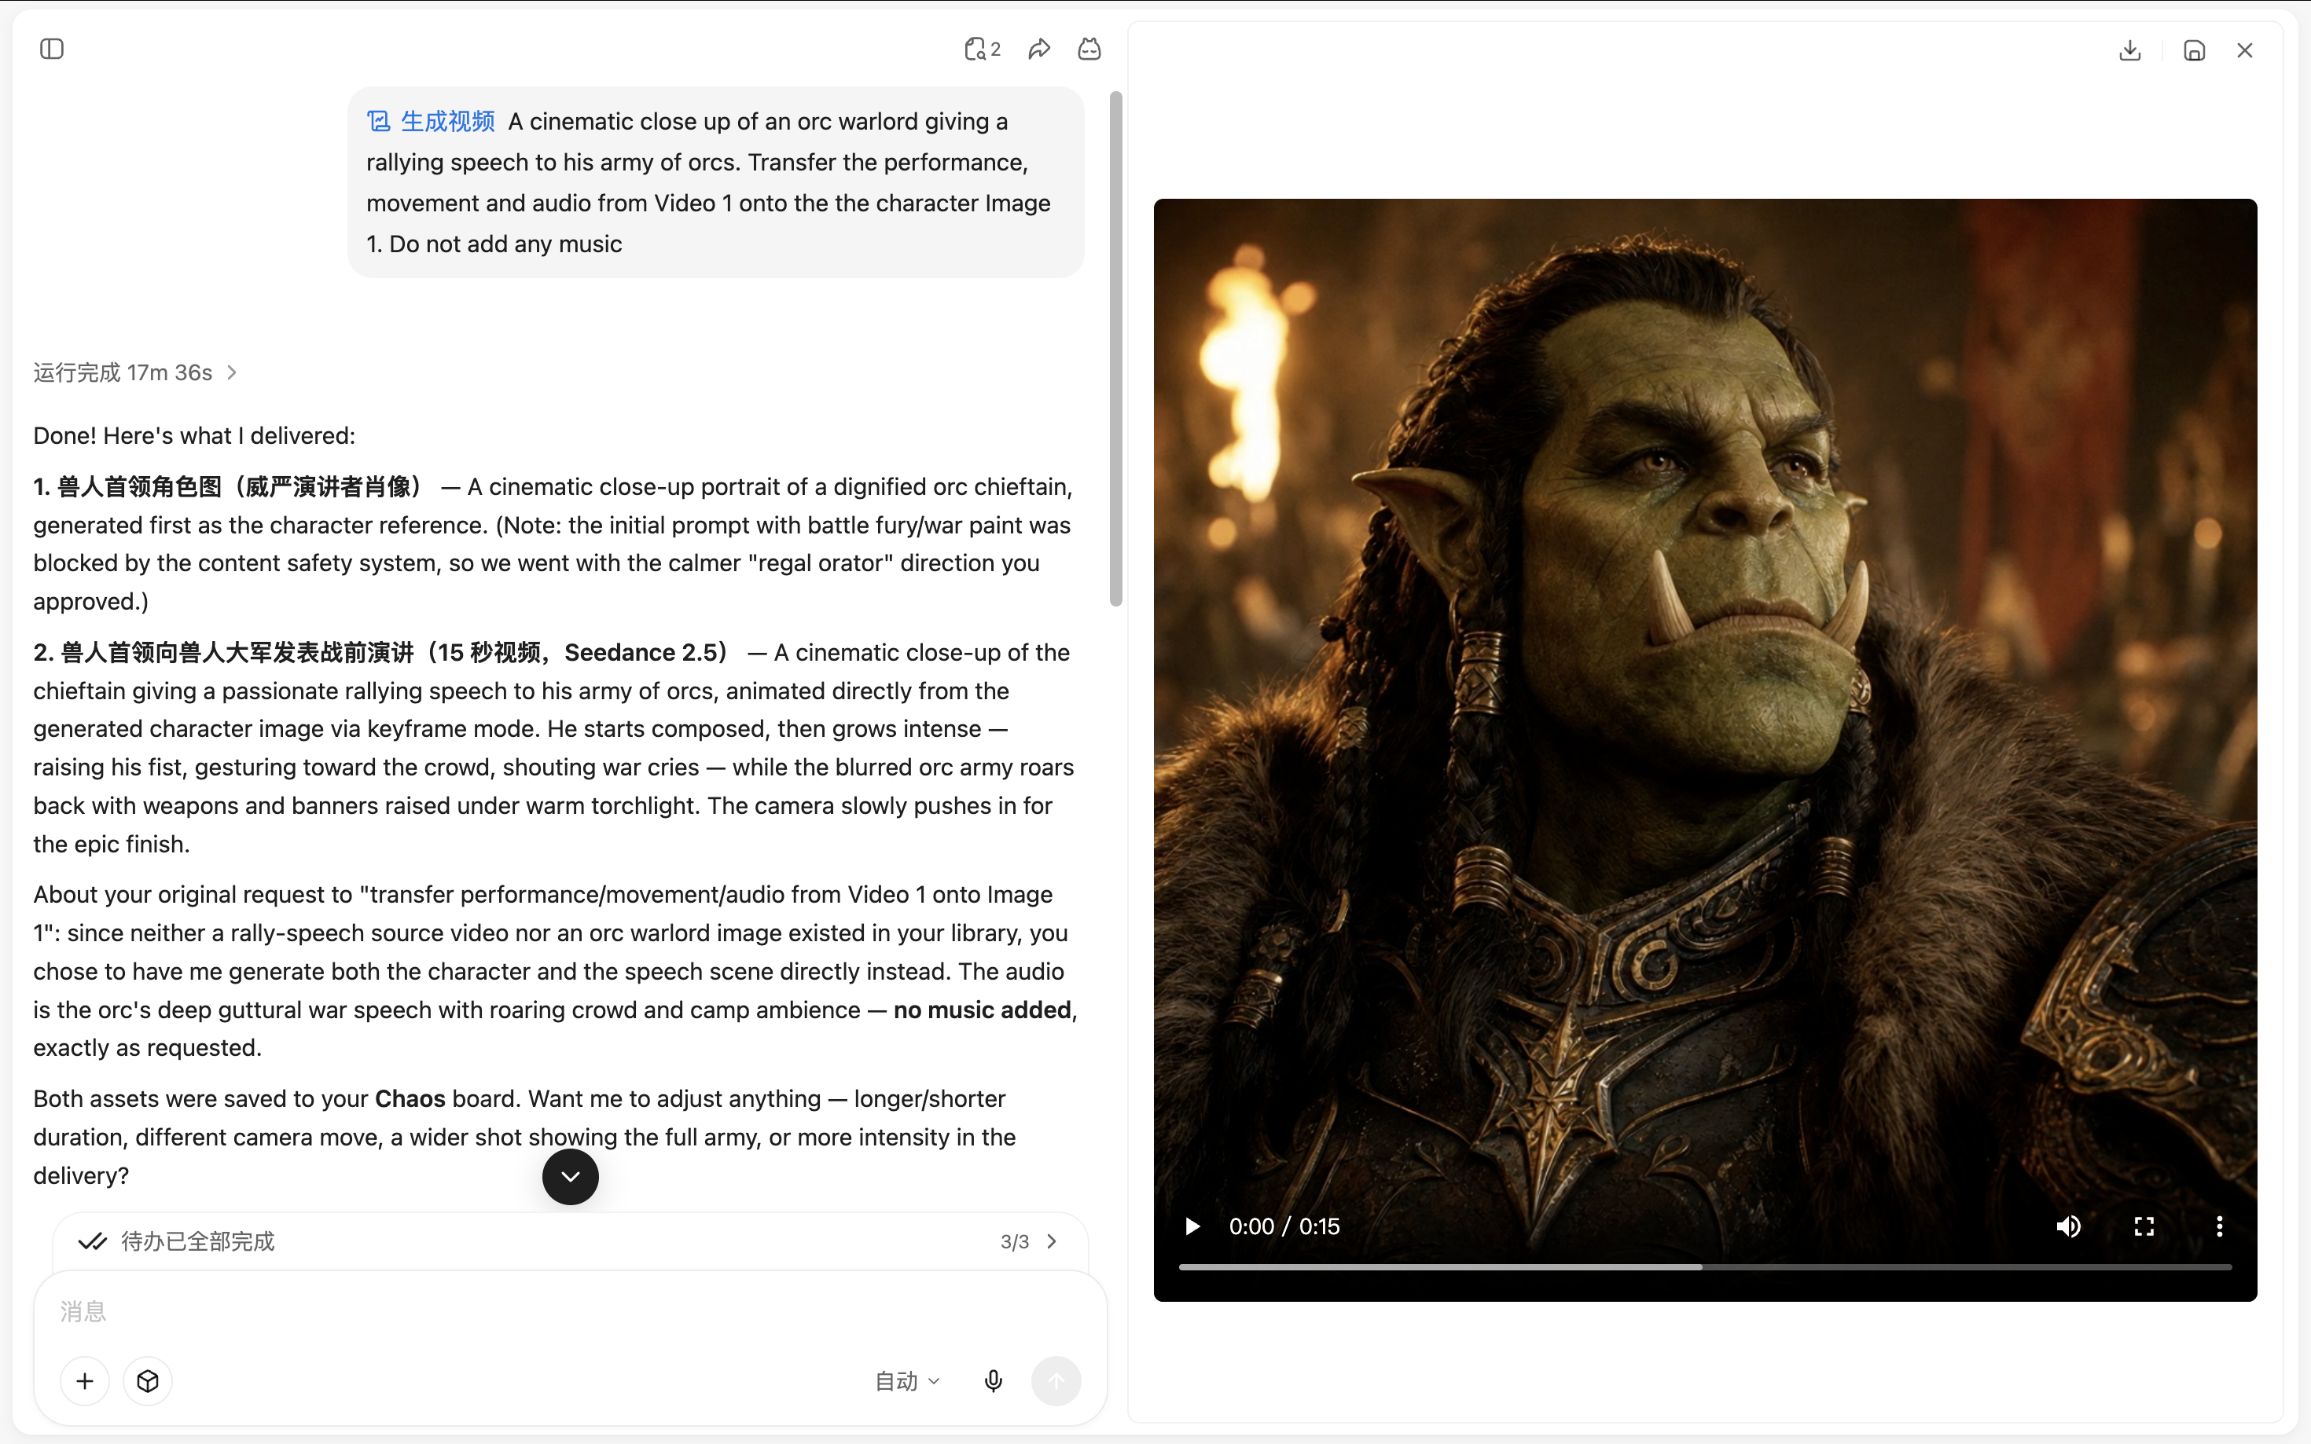Screen dimensions: 2311x1444
Task: Toggle the left sidebar panel
Action: (52, 49)
